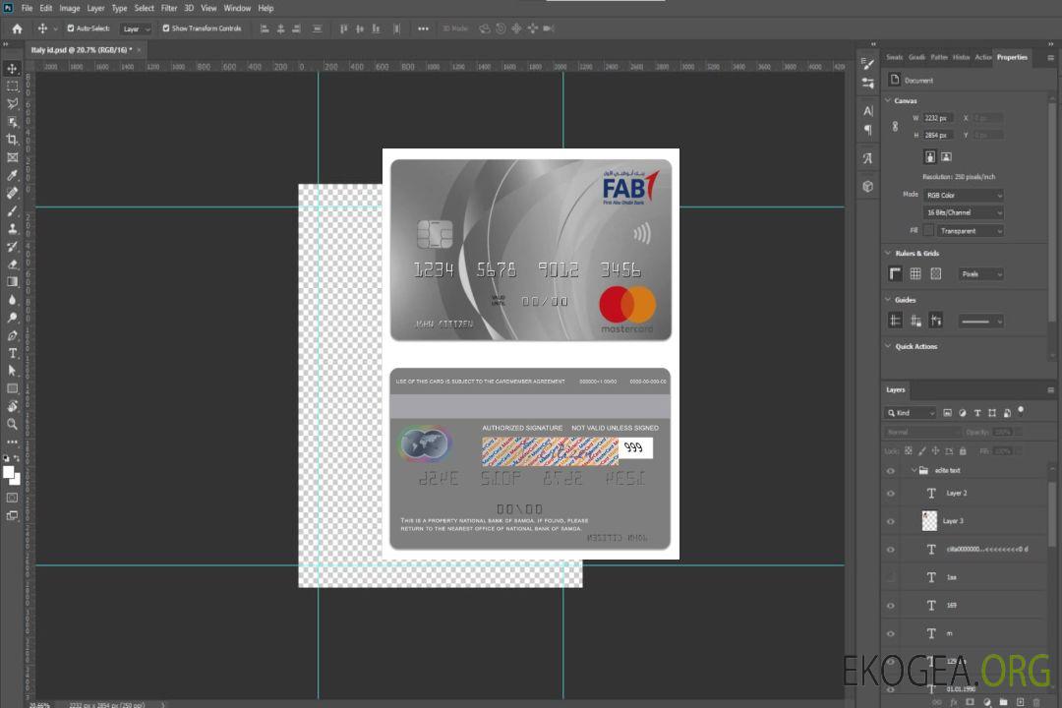Select the Polygonal Lasso tool
This screenshot has height=708, width=1062.
tap(12, 103)
